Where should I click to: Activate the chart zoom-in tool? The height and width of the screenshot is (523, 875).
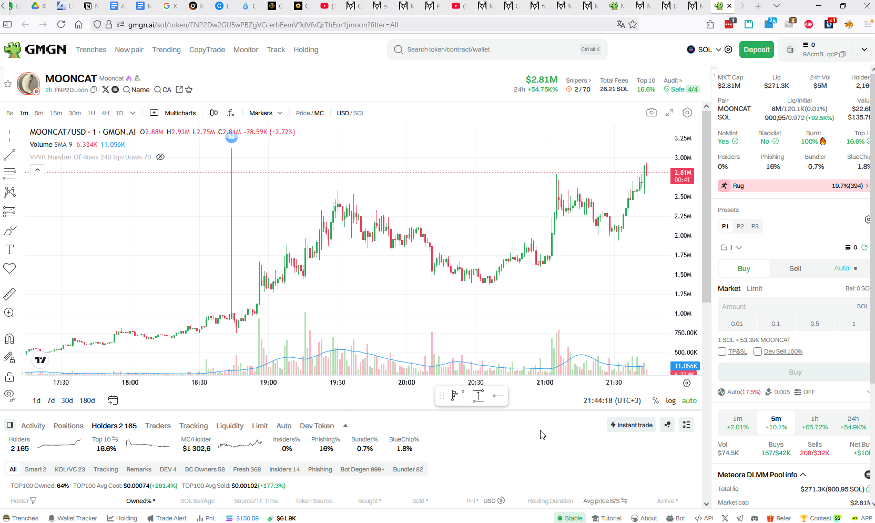coord(9,313)
